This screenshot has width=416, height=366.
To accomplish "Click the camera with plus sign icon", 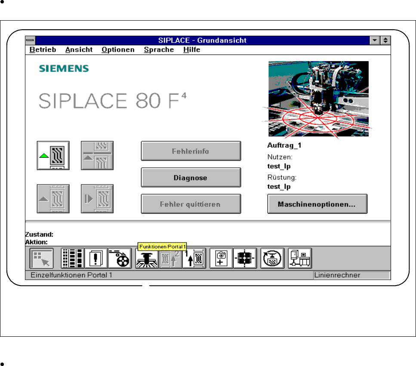I will point(221,258).
